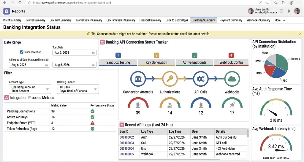Click the key Authorizations icon
This screenshot has height=162, width=304.
(170, 79)
